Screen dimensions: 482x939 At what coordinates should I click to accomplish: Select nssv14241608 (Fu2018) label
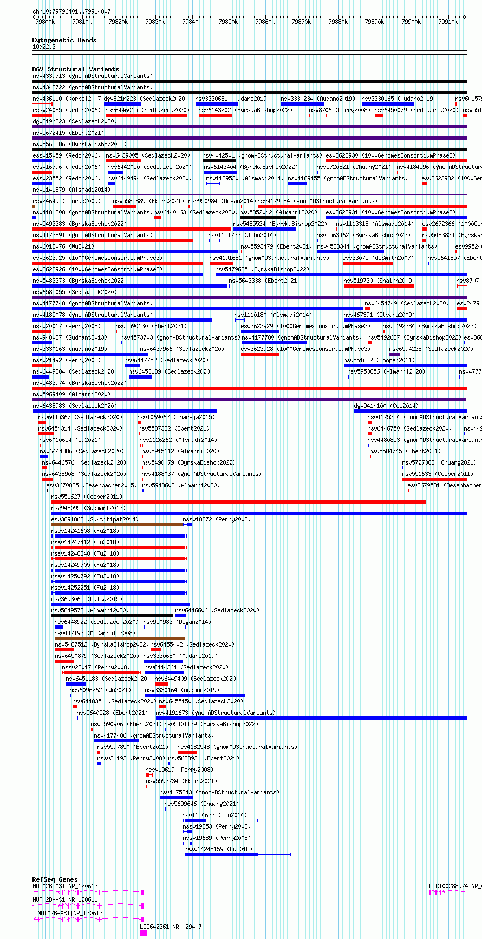[x=85, y=531]
